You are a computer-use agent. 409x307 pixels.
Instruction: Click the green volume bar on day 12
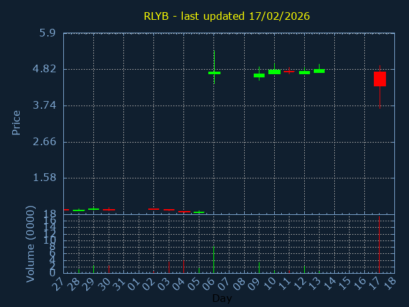click(304, 269)
